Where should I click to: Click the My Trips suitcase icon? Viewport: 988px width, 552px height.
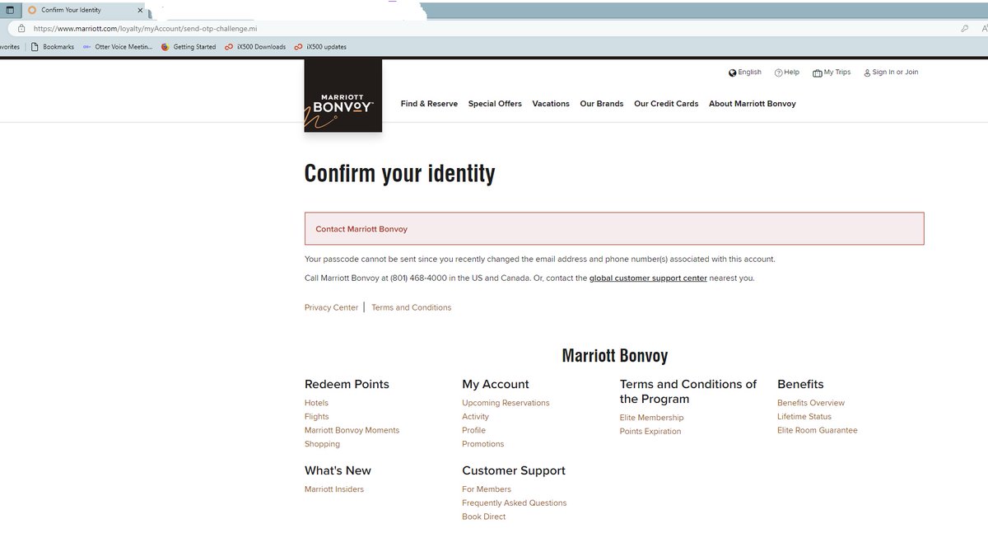click(x=817, y=73)
